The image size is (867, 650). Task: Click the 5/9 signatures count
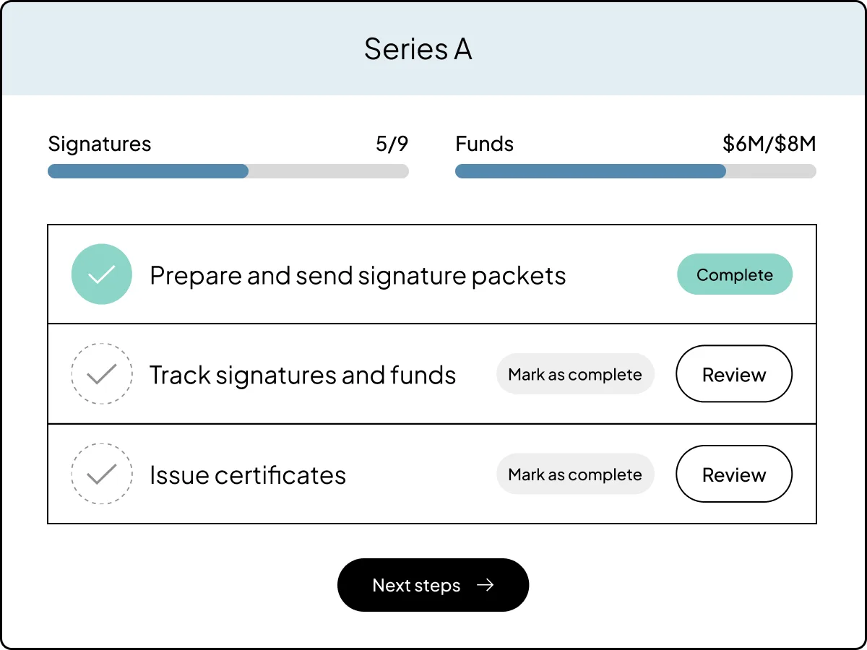(392, 144)
